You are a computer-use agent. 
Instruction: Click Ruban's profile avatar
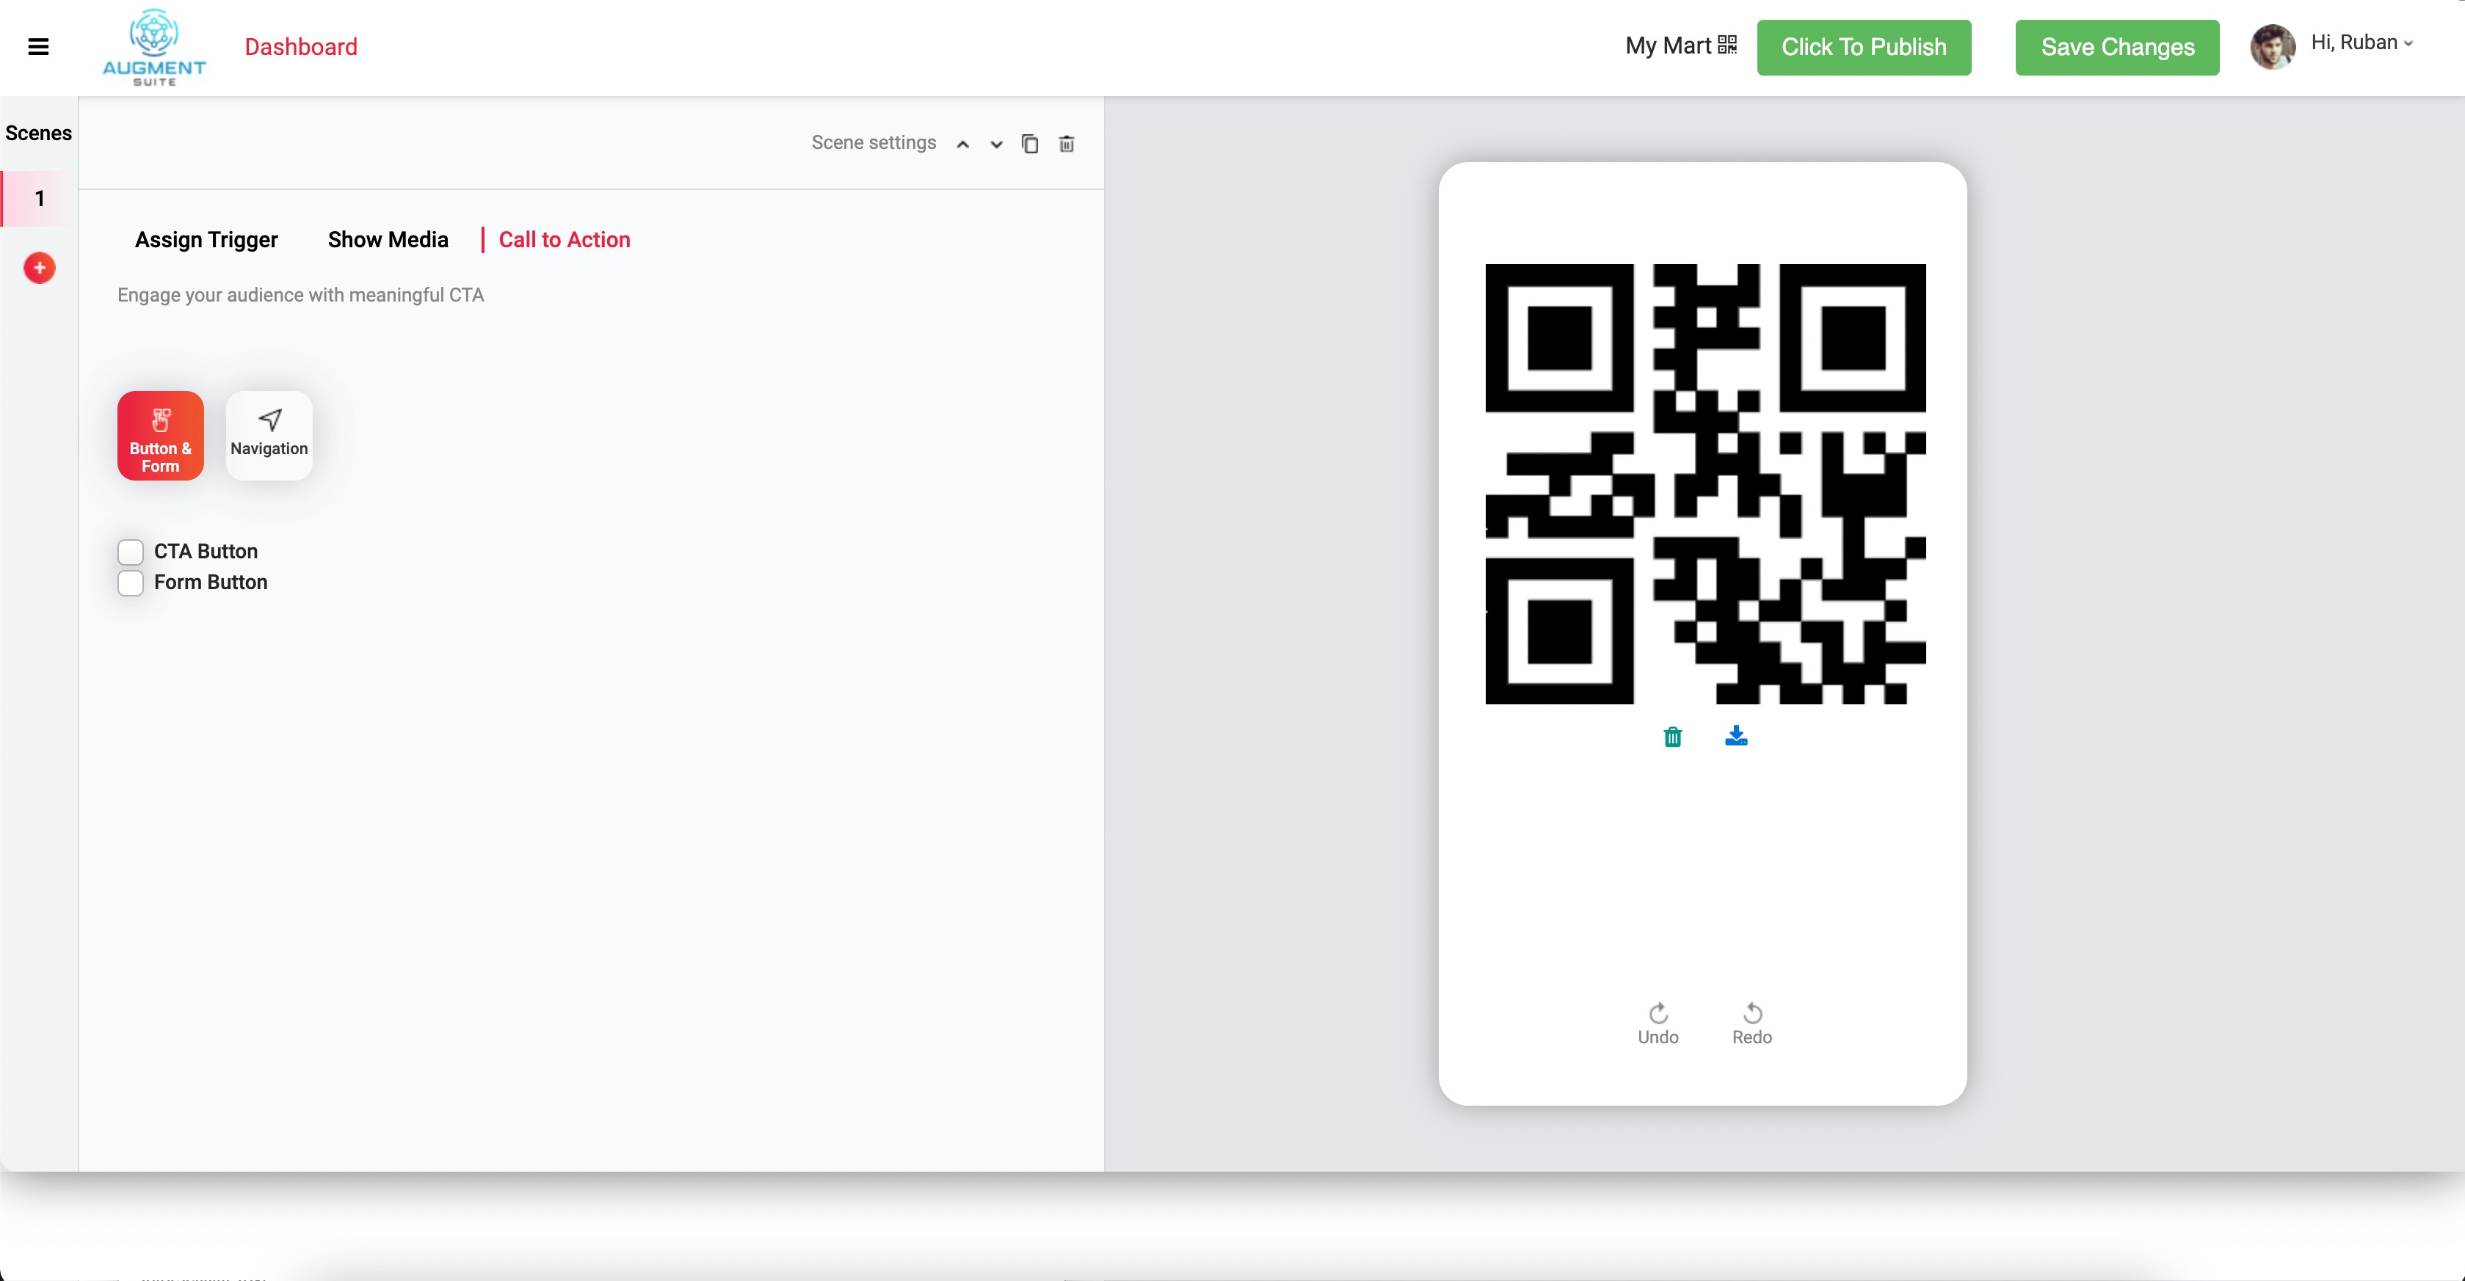(x=2273, y=47)
